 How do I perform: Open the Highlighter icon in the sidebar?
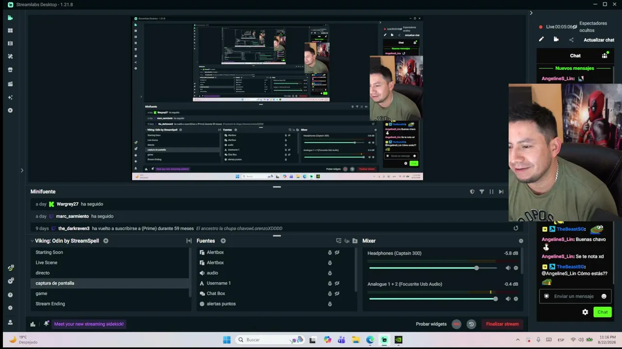10,84
